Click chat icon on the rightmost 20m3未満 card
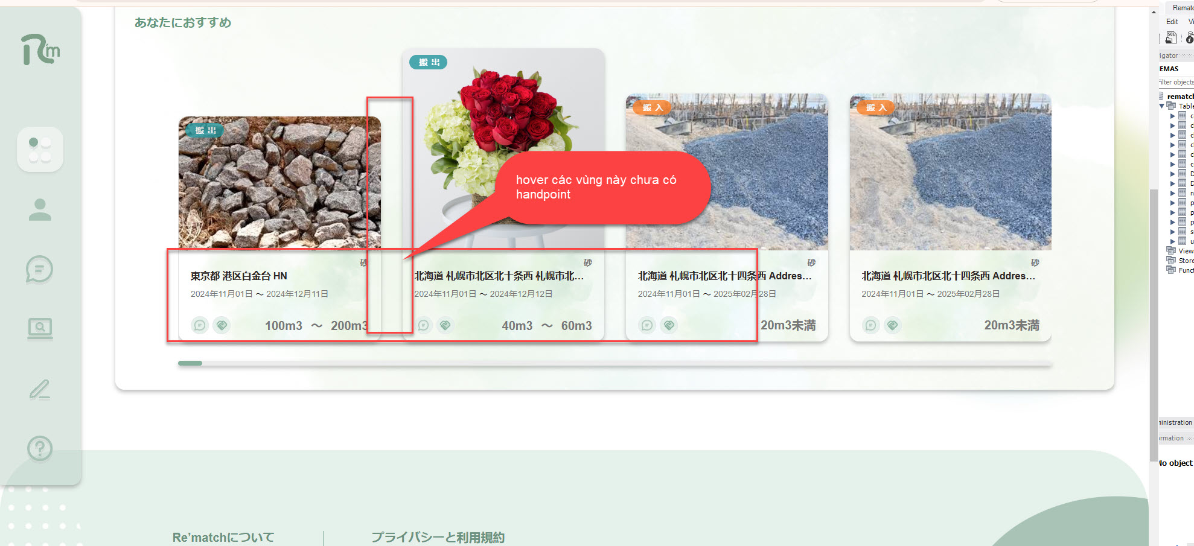This screenshot has height=546, width=1194. click(x=870, y=326)
